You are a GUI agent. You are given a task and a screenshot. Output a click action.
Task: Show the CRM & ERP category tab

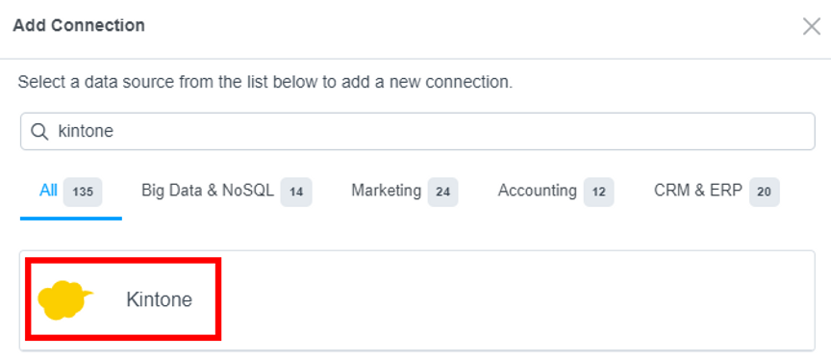tap(717, 191)
